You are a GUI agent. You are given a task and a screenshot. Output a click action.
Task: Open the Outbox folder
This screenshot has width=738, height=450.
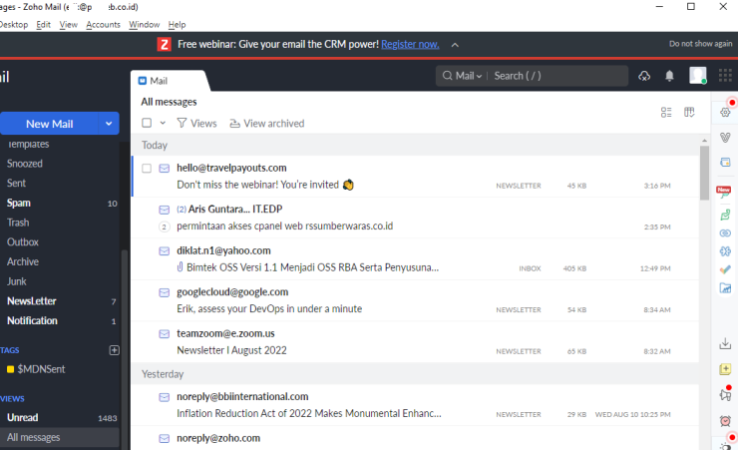[x=22, y=241]
